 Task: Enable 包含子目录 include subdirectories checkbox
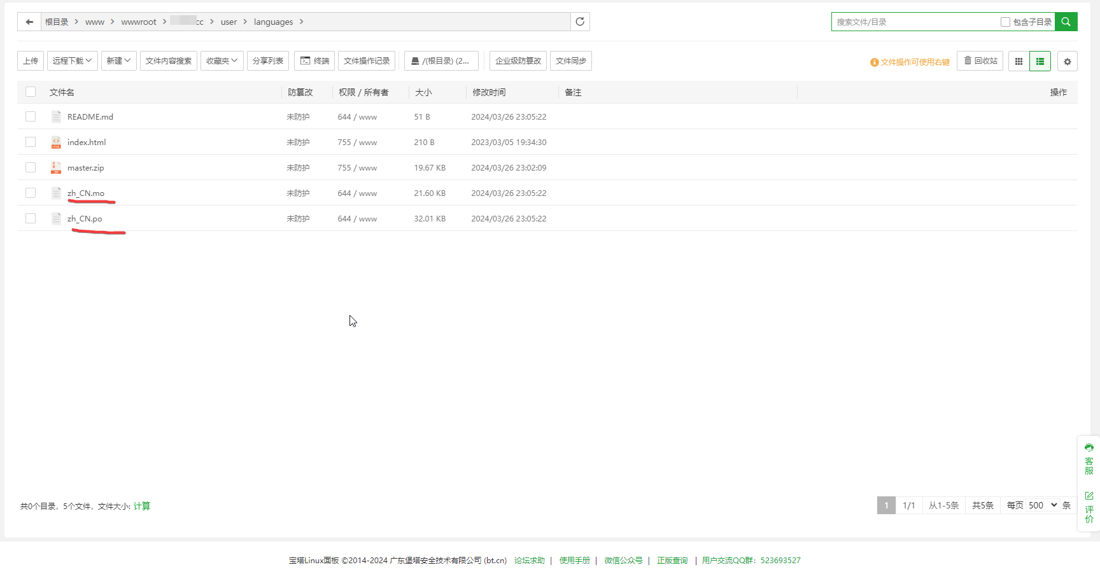click(x=1005, y=22)
